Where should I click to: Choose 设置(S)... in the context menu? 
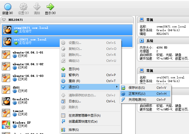(x=90, y=43)
